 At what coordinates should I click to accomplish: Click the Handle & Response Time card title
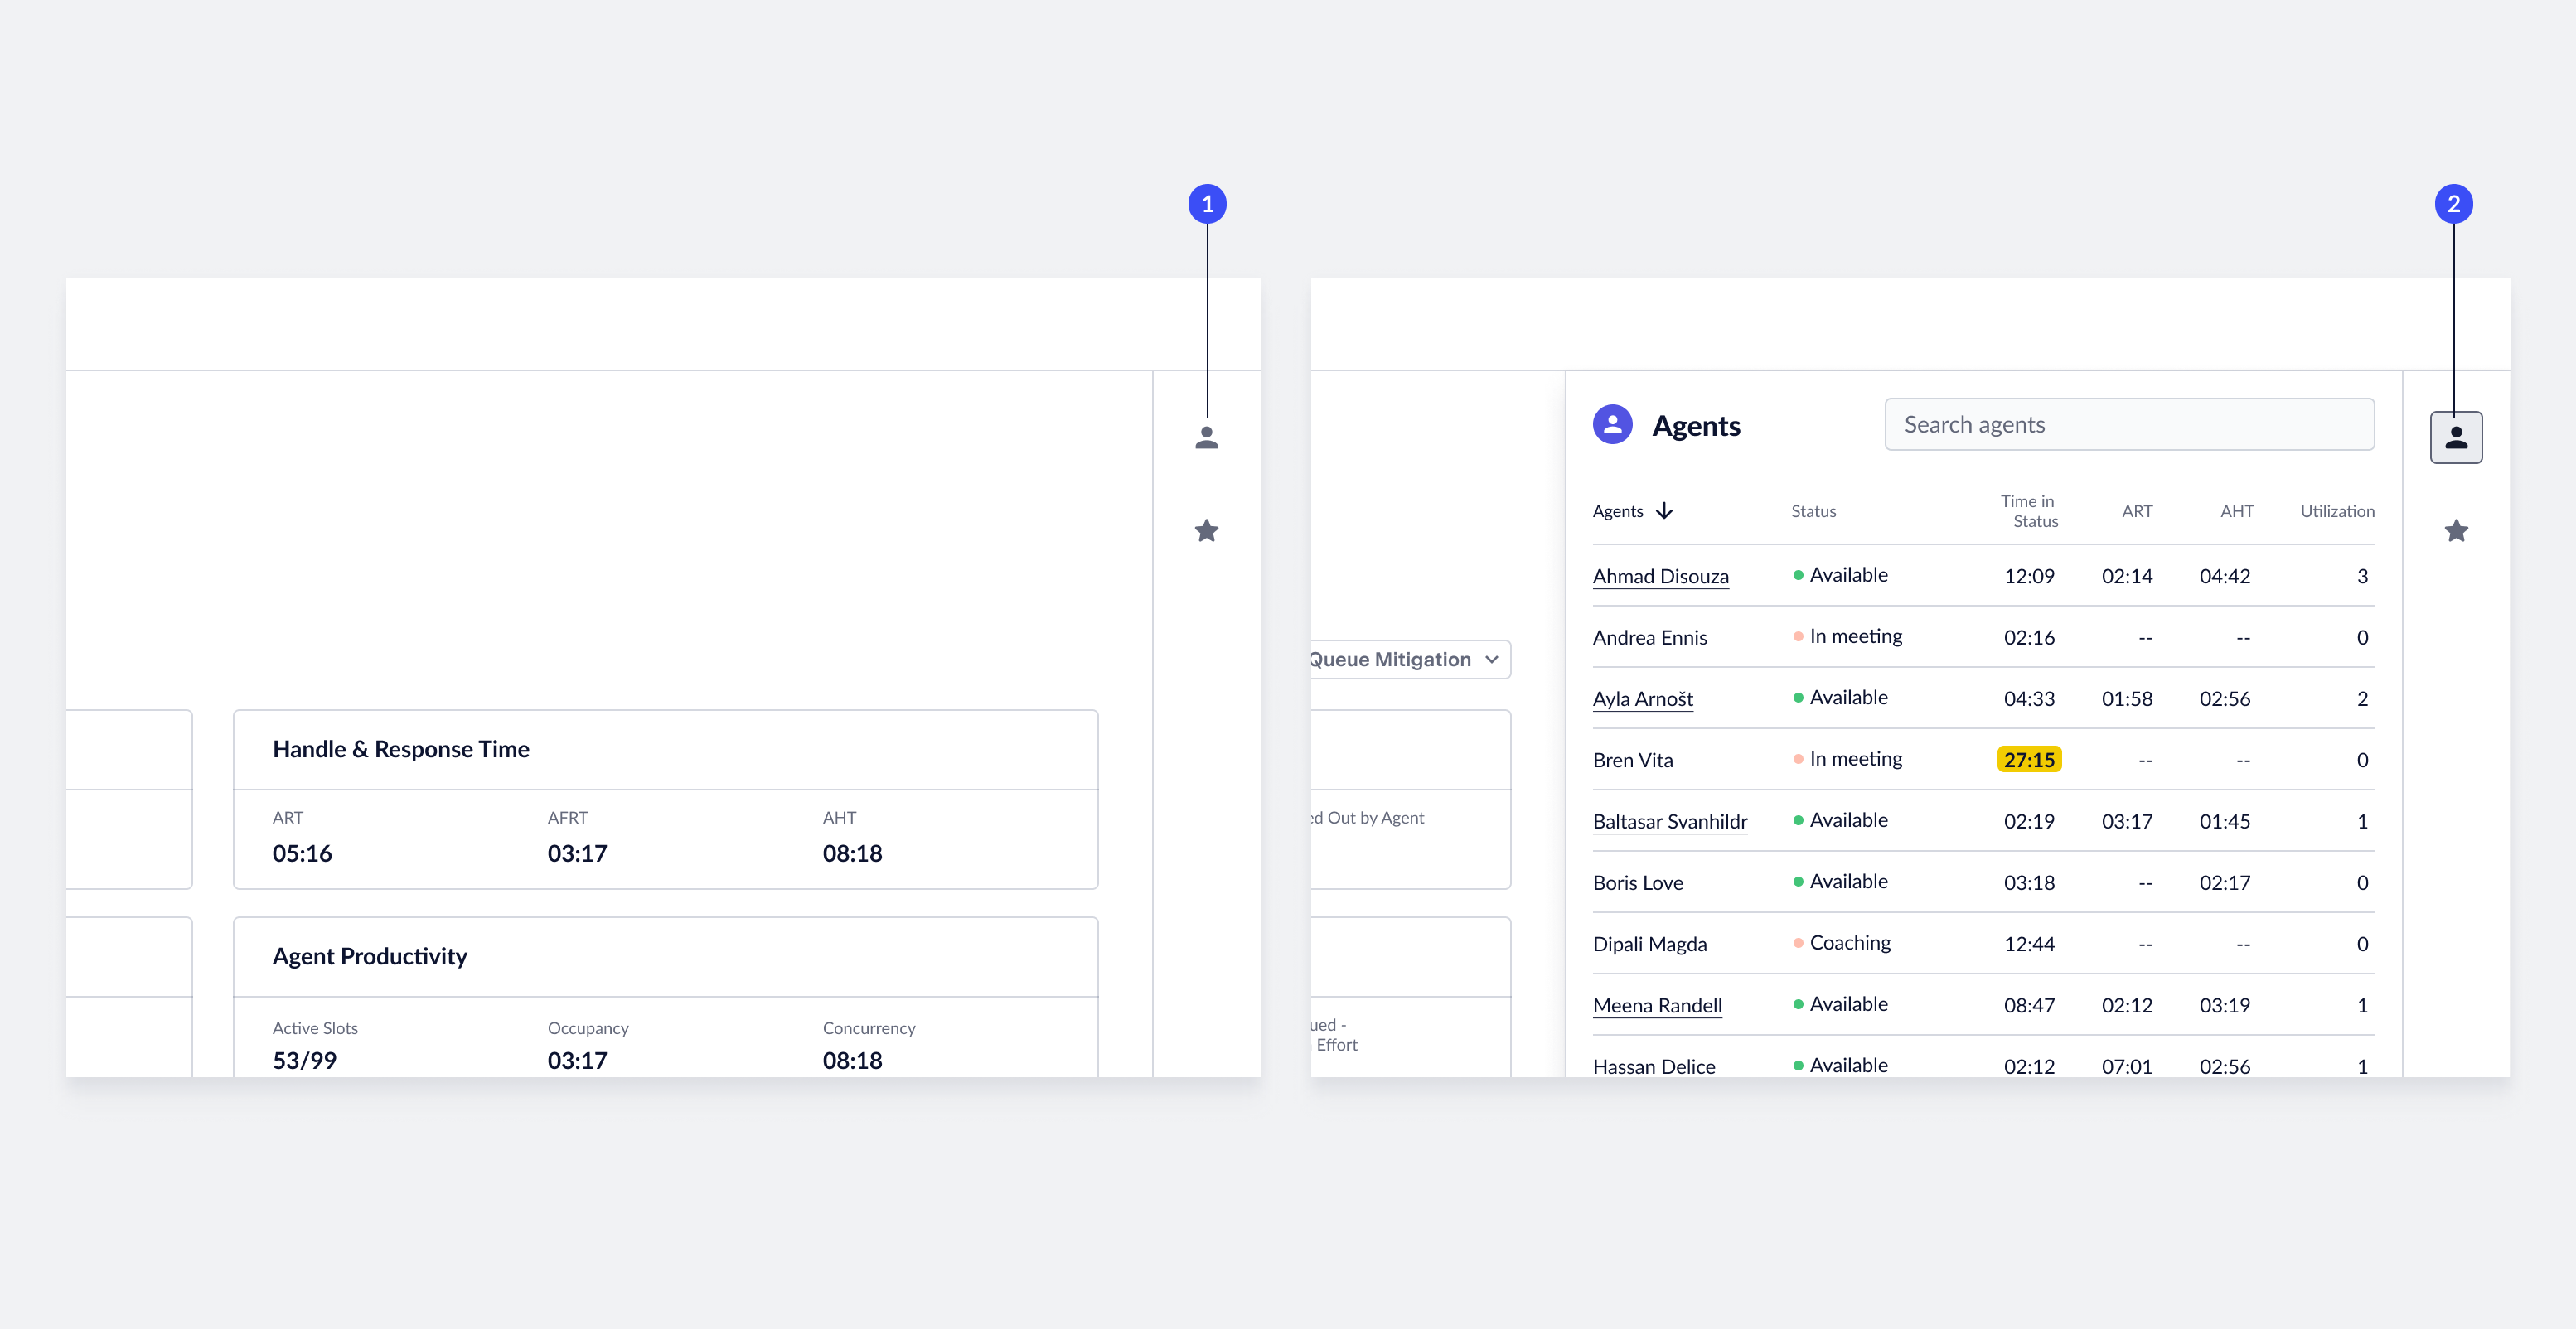[401, 749]
